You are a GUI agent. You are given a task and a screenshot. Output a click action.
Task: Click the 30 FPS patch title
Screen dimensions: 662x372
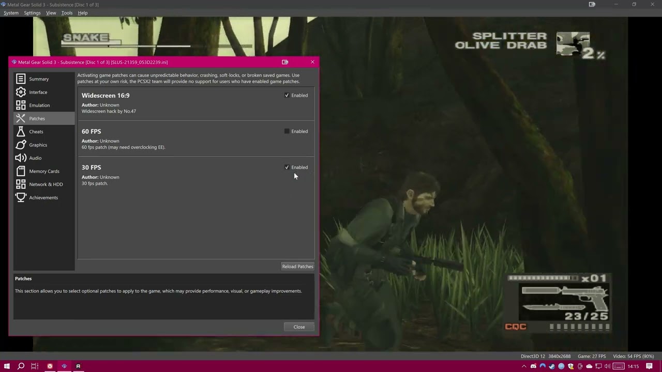click(x=91, y=167)
